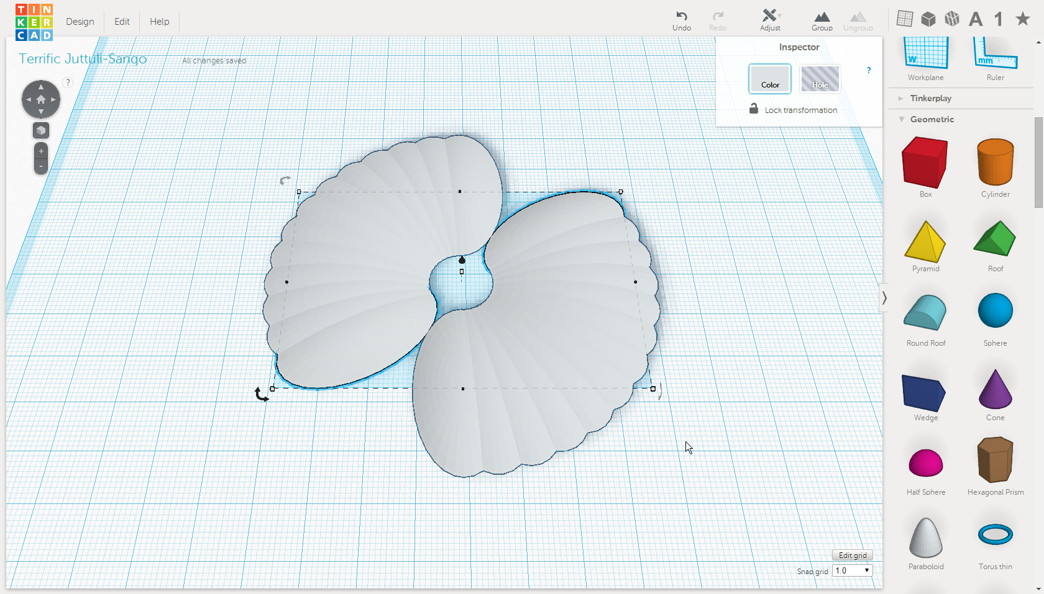Screen dimensions: 1044x594
Task: Open favorites star icon
Action: [1023, 19]
